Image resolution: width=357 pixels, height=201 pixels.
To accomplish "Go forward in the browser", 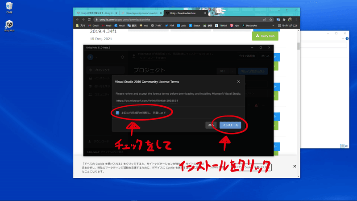I will (x=83, y=20).
